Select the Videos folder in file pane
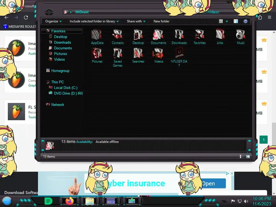 (158, 55)
